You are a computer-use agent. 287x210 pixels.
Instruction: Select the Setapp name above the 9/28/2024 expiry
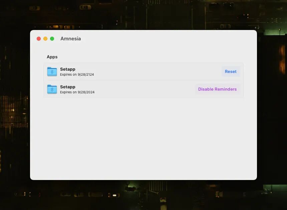(x=67, y=87)
